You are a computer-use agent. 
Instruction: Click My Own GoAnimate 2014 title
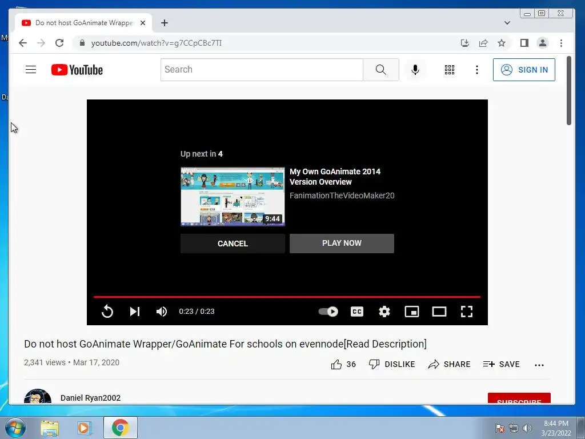pos(335,177)
